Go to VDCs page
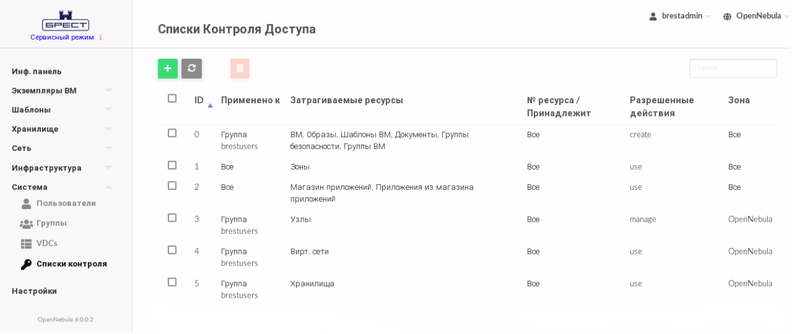This screenshot has width=796, height=334. tap(47, 245)
